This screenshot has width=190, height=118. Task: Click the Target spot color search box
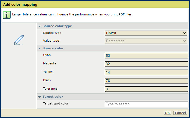[146, 104]
